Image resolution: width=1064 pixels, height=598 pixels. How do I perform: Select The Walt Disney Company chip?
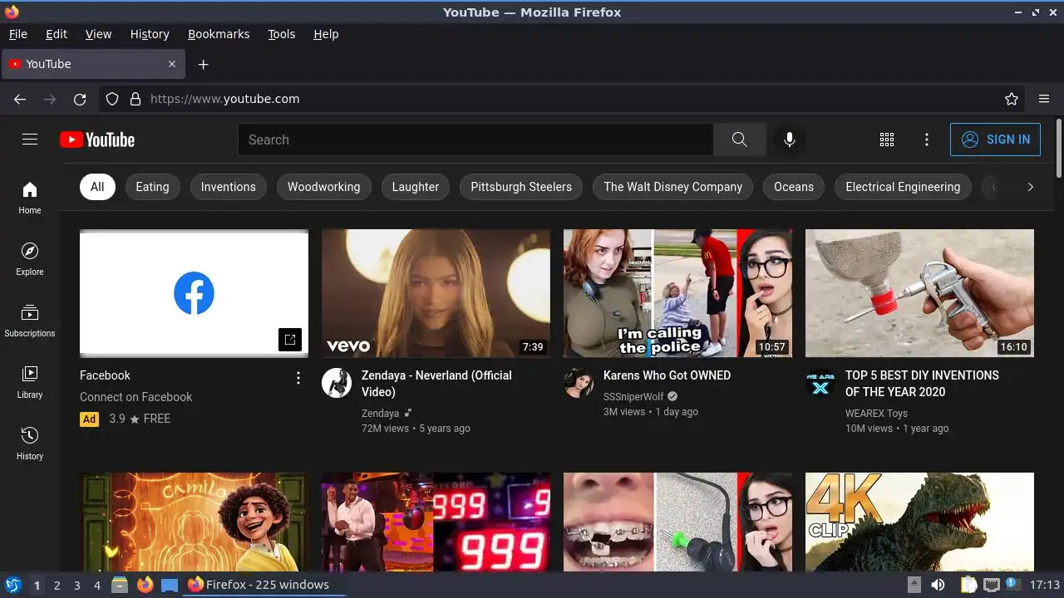tap(673, 187)
